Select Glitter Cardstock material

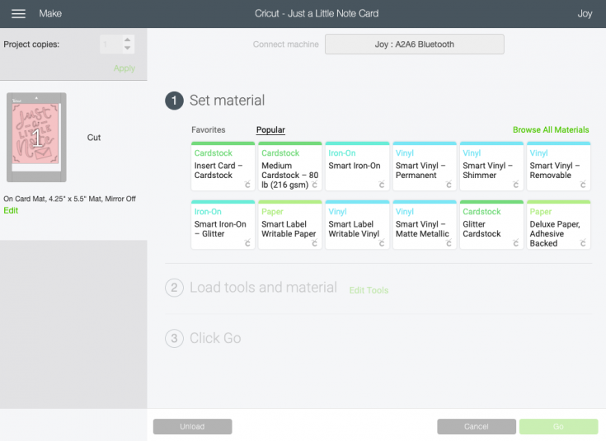491,224
